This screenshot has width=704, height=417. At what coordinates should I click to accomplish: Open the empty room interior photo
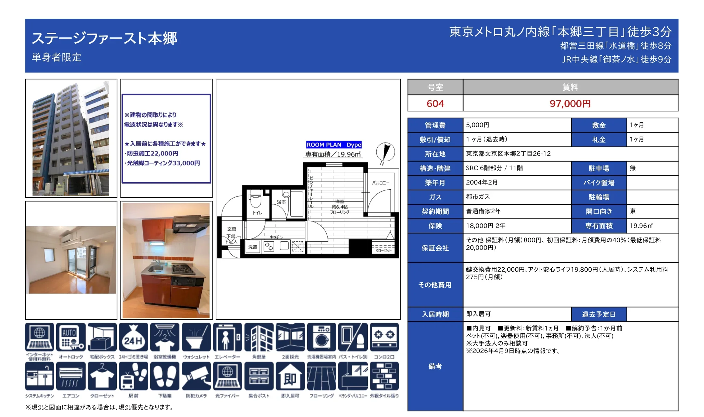(71, 260)
